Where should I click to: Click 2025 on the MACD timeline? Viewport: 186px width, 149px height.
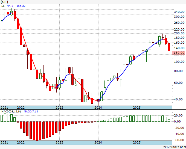point(137,142)
